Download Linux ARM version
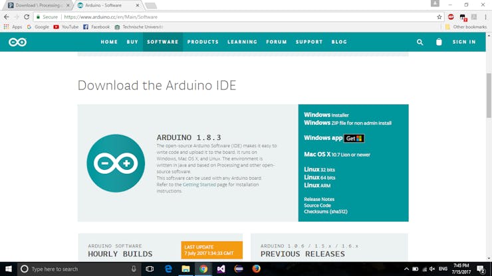Viewport: 492px width, 276px height. tap(317, 185)
